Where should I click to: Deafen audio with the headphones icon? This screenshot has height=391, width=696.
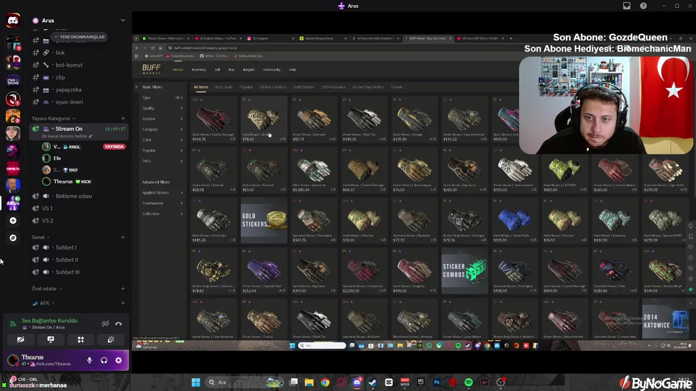coord(104,360)
